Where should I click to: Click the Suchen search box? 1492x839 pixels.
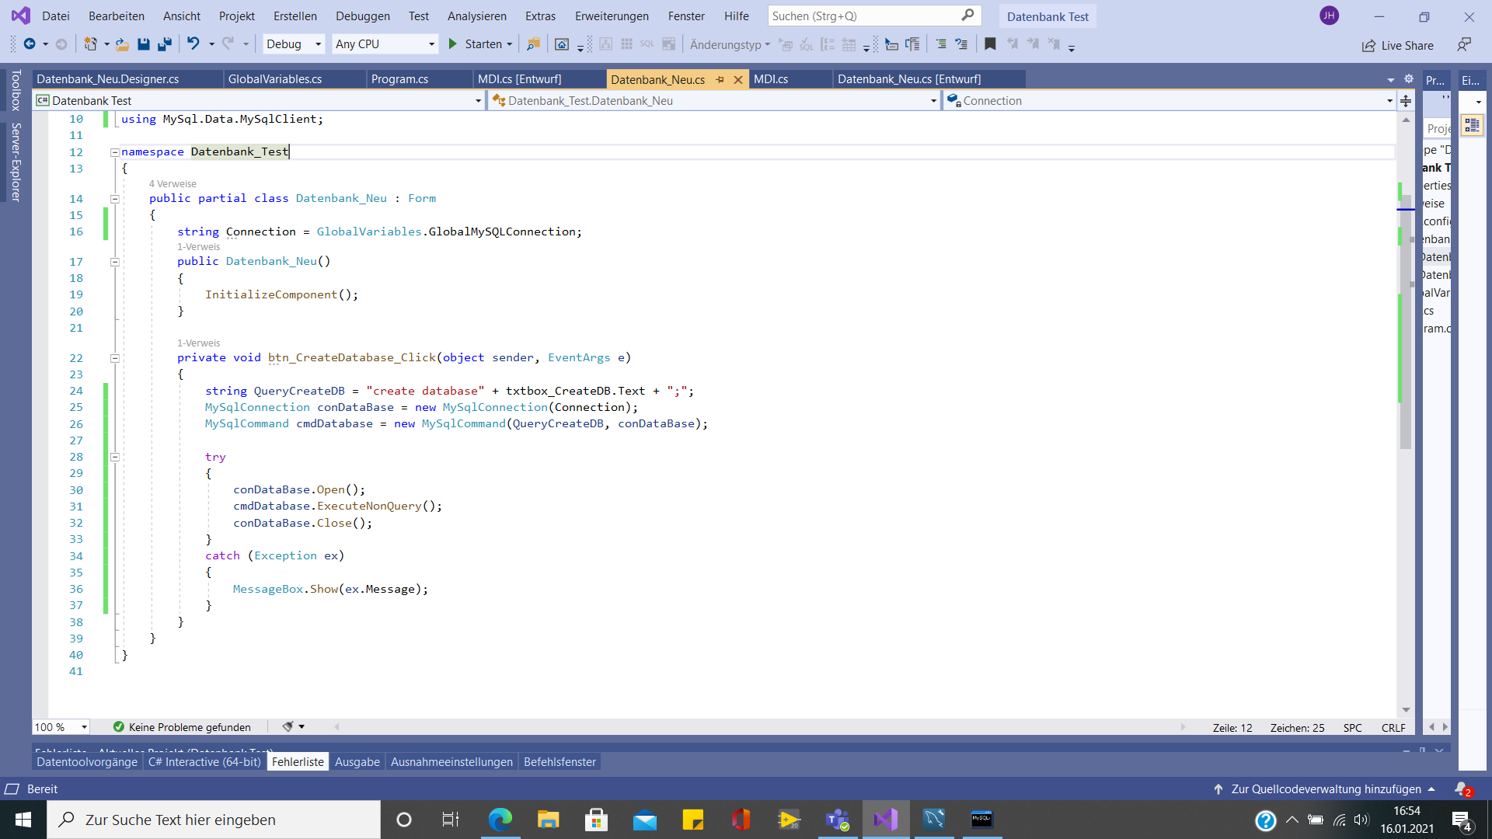coord(863,16)
